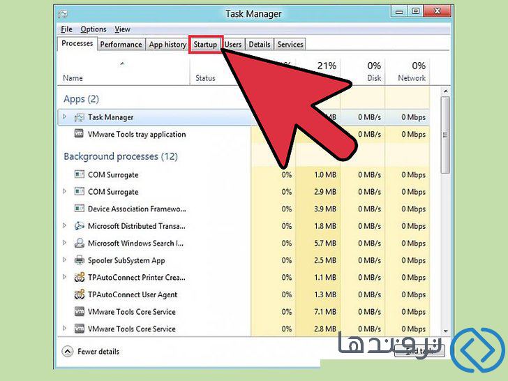
Task: Collapse view with Fewer details arrow icon
Action: [x=68, y=352]
